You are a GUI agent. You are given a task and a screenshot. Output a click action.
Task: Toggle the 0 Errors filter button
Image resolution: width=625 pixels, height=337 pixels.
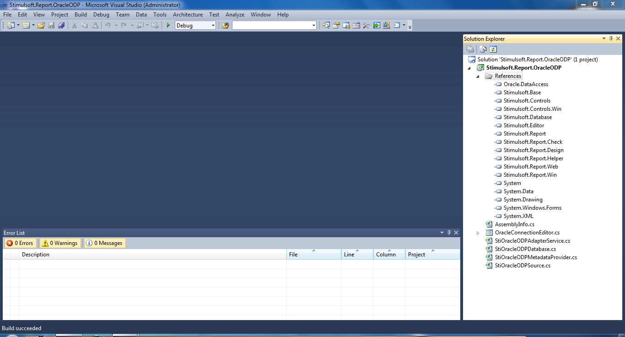[20, 243]
